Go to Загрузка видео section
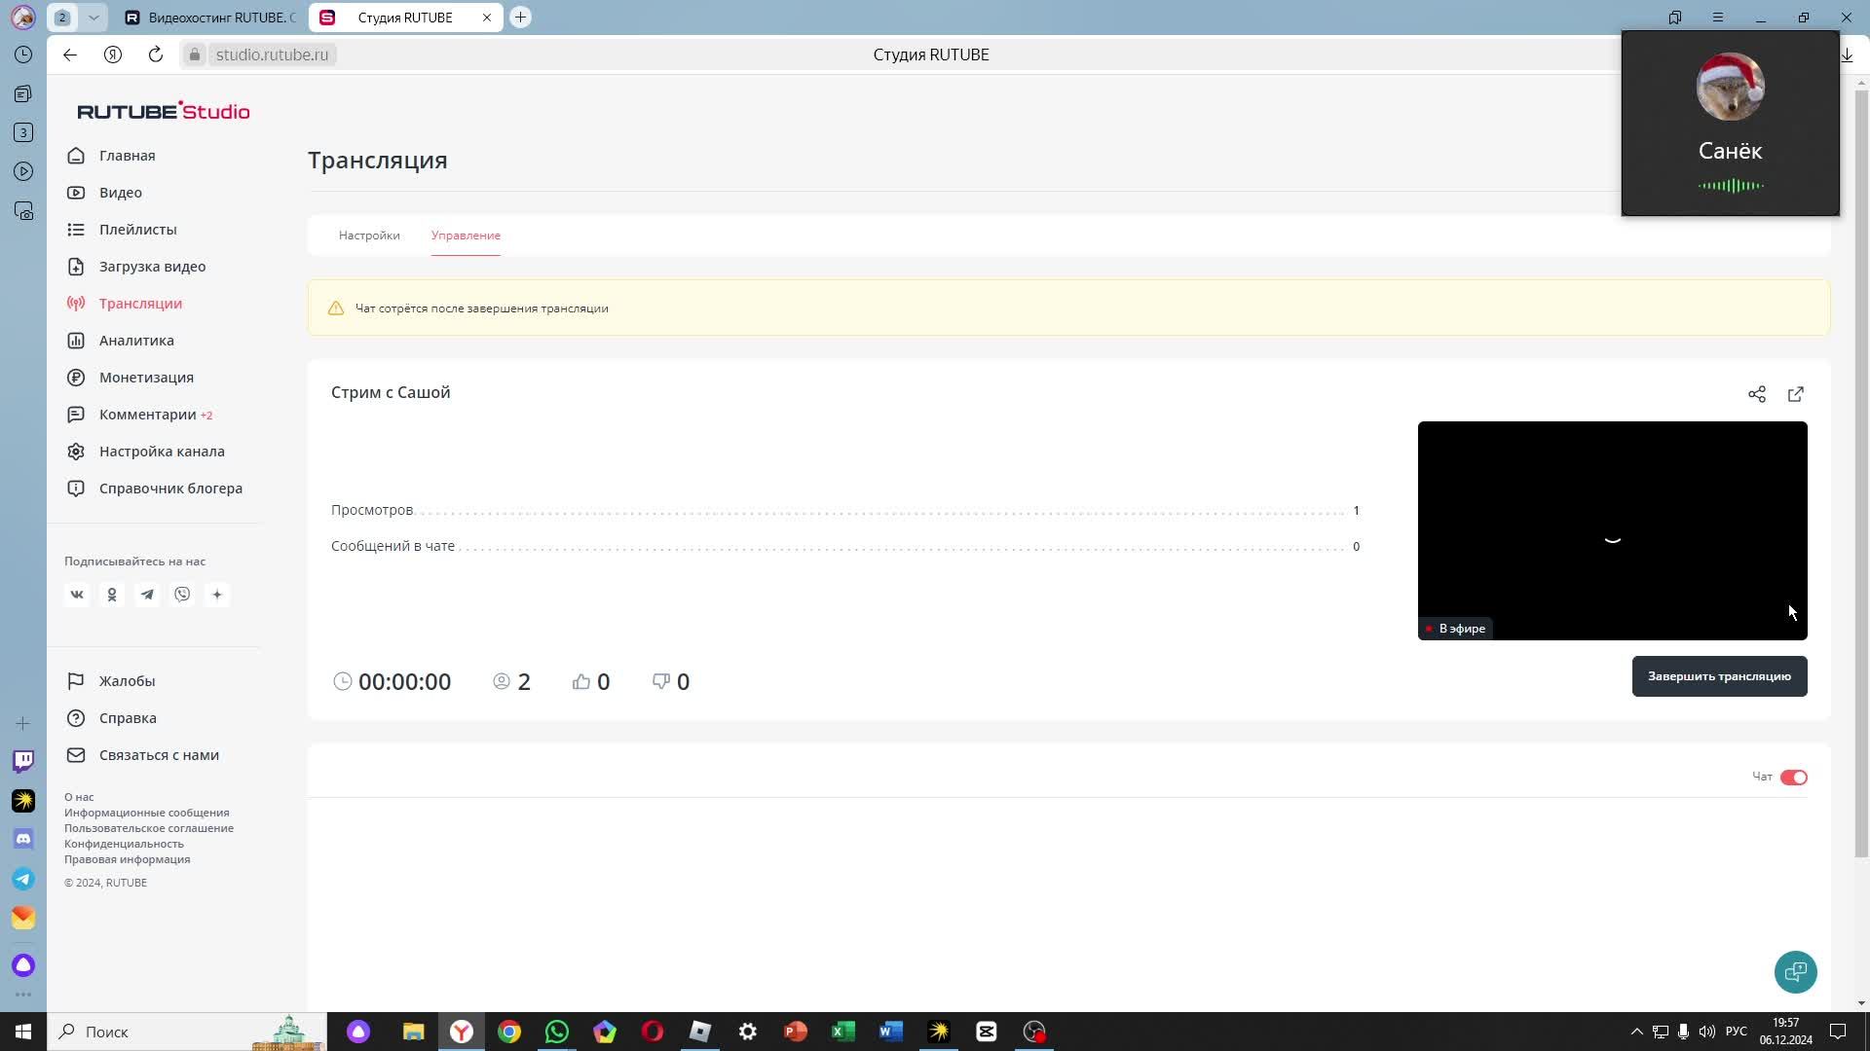 click(152, 267)
